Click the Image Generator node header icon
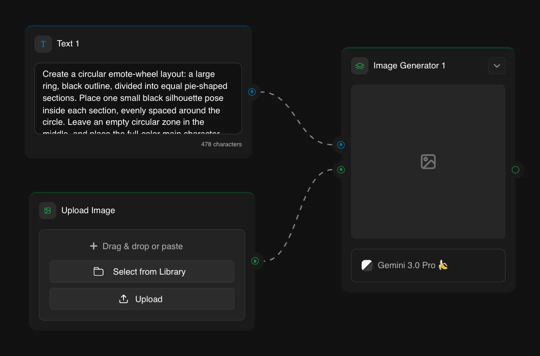Screen dimensions: 540x356 click(x=359, y=65)
